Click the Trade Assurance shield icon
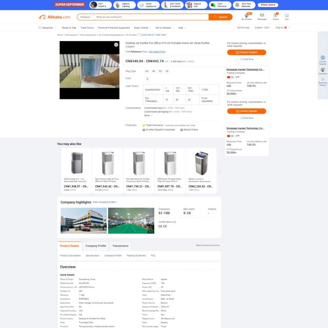The width and height of the screenshot is (328, 328). (x=143, y=125)
